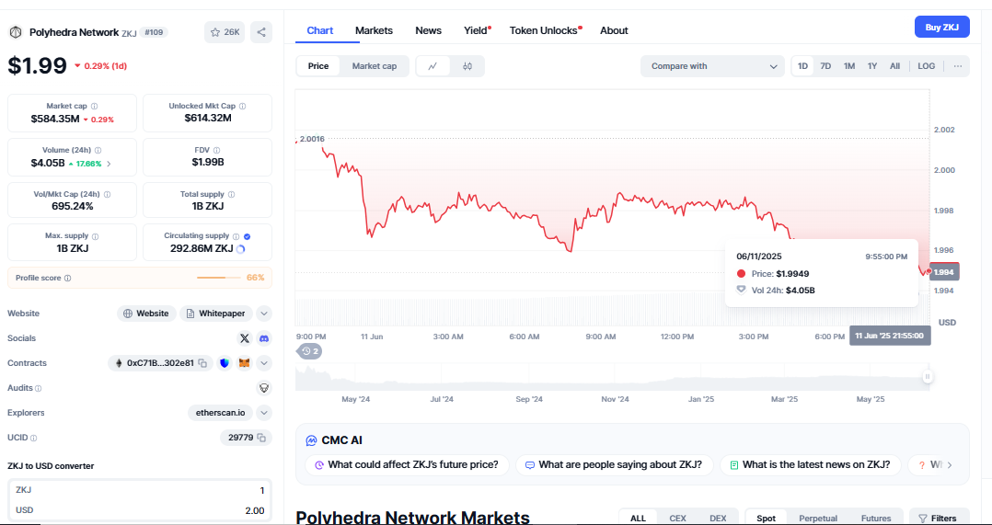Open chart more options (three dots)
Screen dimensions: 992x525
coord(958,66)
